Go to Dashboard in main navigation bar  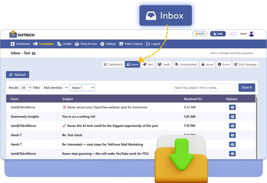[x=20, y=44]
